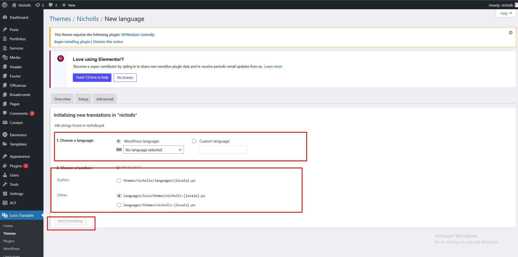Click the ACF icon in sidebar
This screenshot has width=518, height=257.
pos(5,203)
